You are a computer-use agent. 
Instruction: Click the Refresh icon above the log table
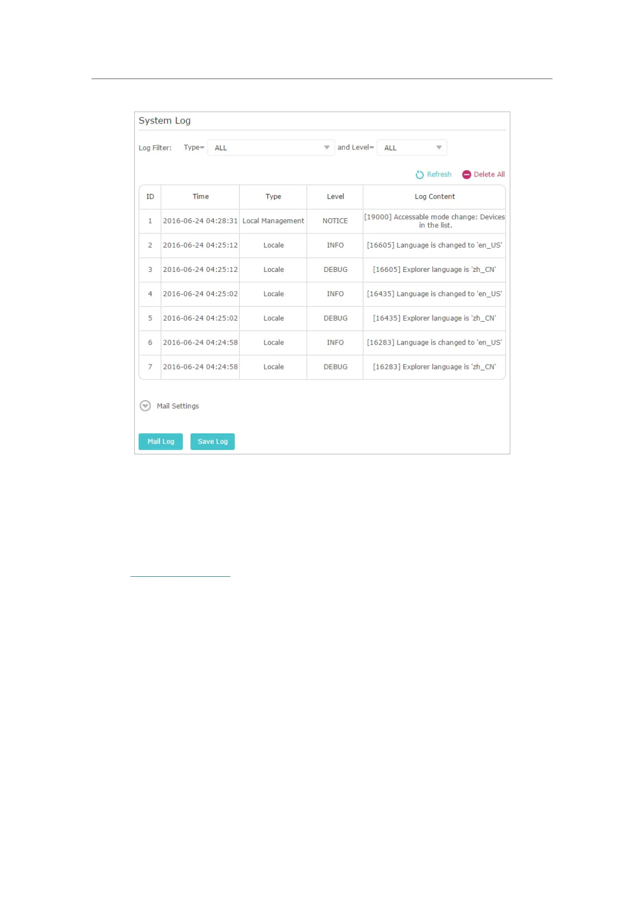419,174
